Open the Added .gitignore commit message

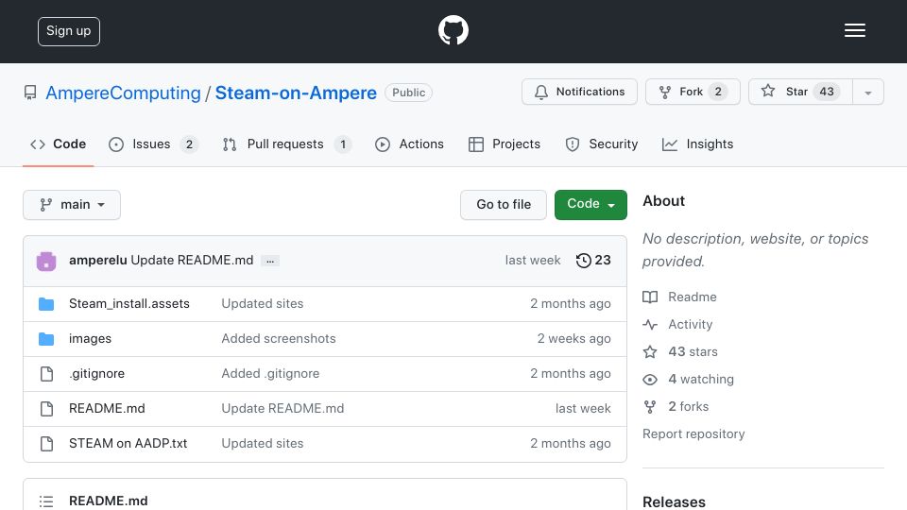[270, 374]
